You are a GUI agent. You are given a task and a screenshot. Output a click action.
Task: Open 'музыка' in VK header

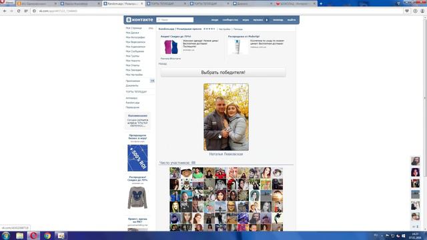[258, 20]
